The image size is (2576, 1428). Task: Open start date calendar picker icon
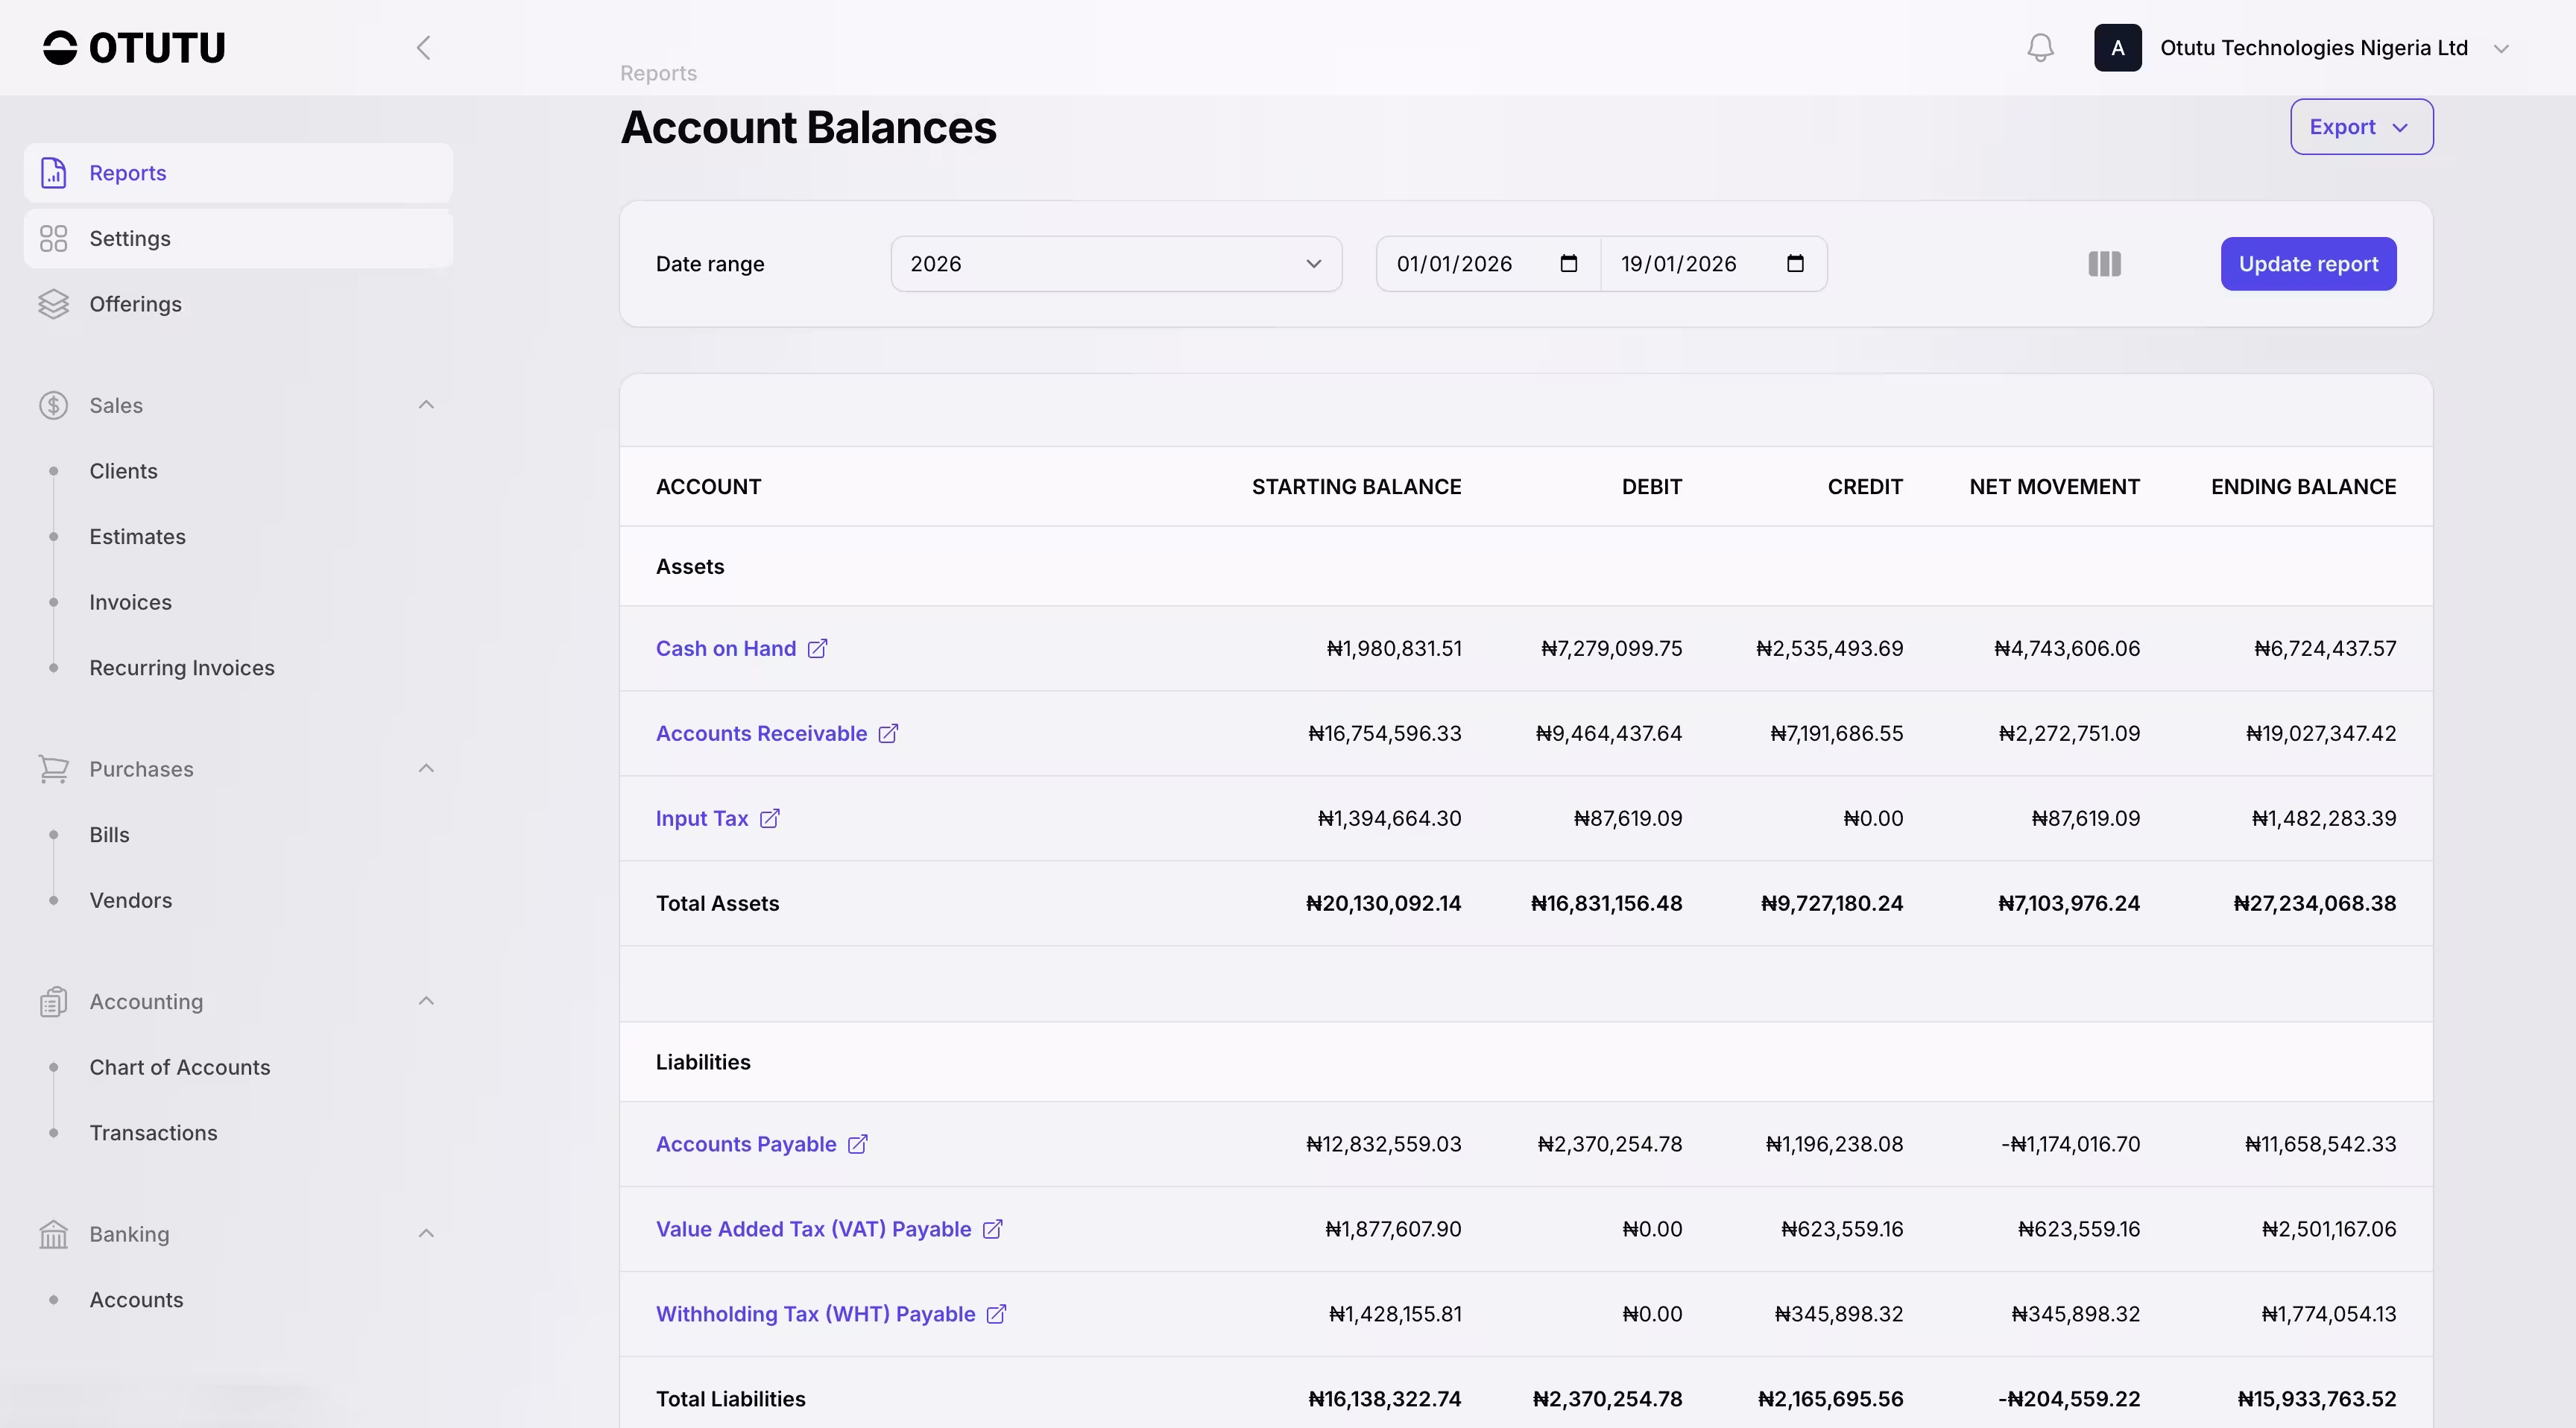(x=1568, y=264)
